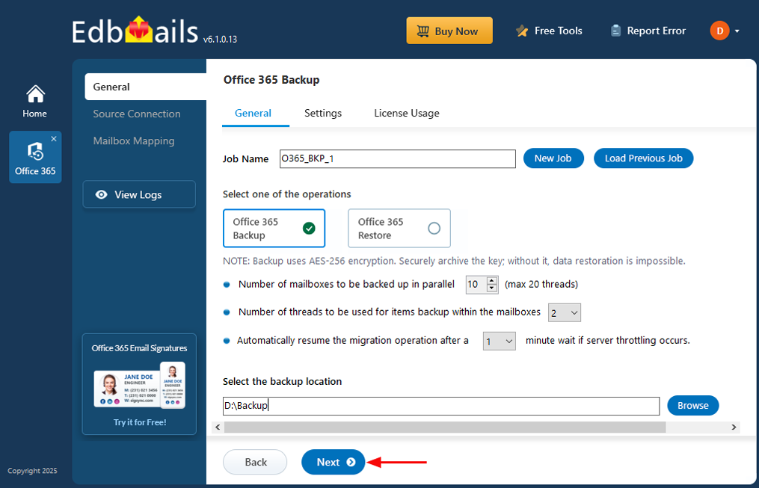The width and height of the screenshot is (759, 488).
Task: Click the Office 365 Backup heading
Action: [x=271, y=80]
